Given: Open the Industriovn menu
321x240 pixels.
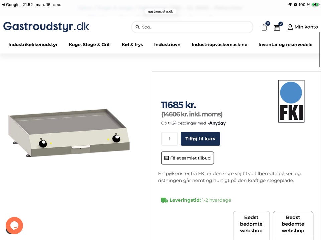Looking at the screenshot, I should [x=167, y=44].
